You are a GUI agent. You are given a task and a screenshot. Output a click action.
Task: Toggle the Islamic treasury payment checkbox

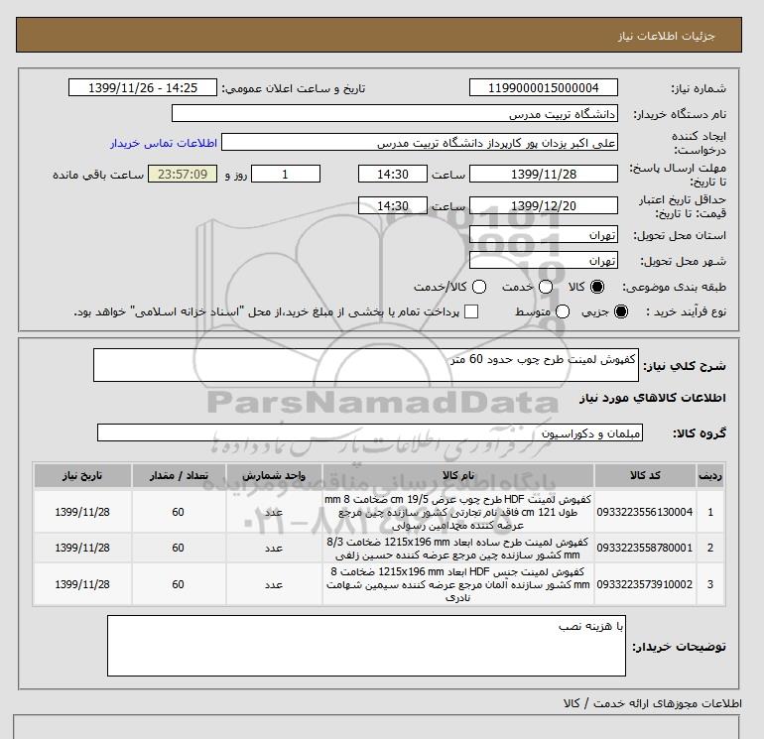(471, 311)
